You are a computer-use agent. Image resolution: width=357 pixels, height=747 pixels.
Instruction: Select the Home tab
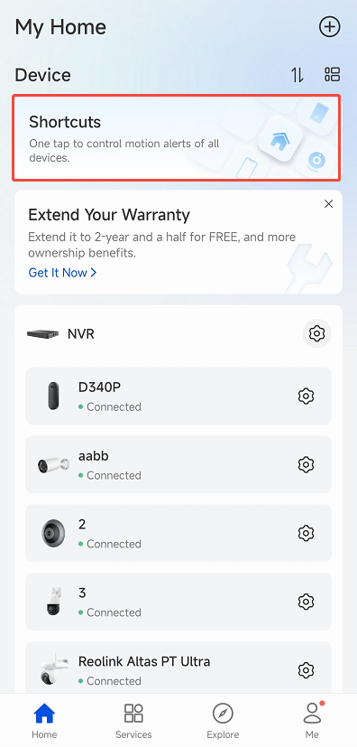(44, 721)
